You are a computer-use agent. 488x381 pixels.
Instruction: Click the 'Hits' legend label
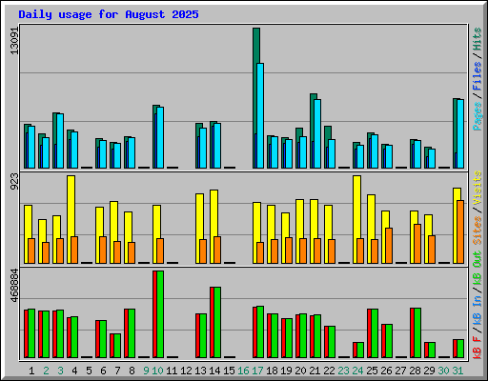click(x=478, y=39)
